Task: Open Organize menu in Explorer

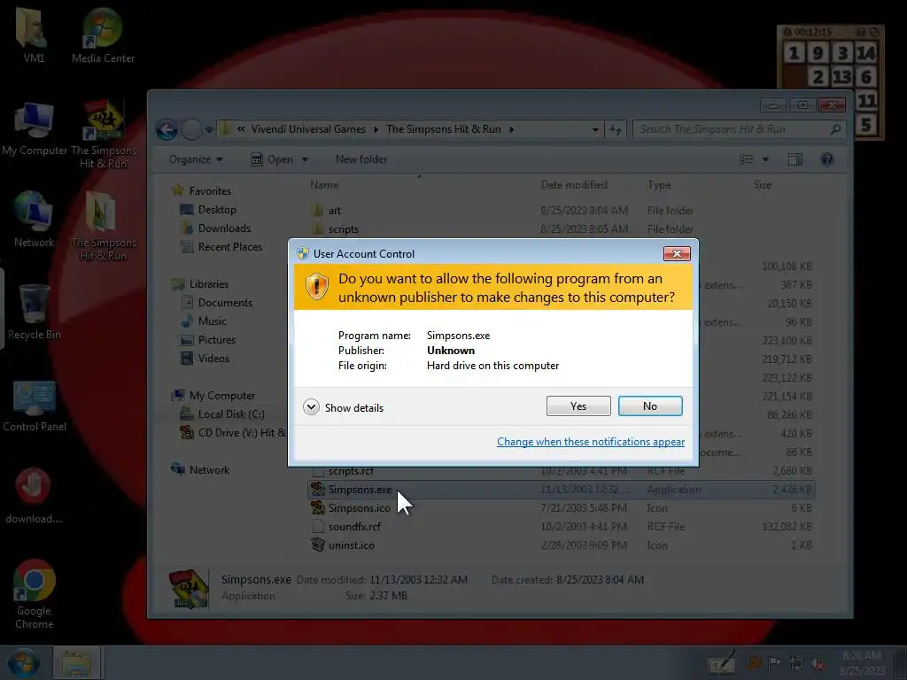Action: point(196,159)
